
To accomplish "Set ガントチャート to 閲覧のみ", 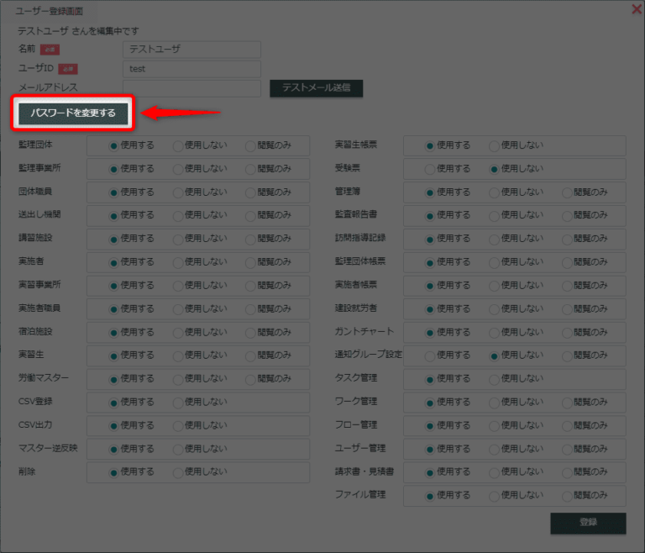I will click(x=567, y=332).
